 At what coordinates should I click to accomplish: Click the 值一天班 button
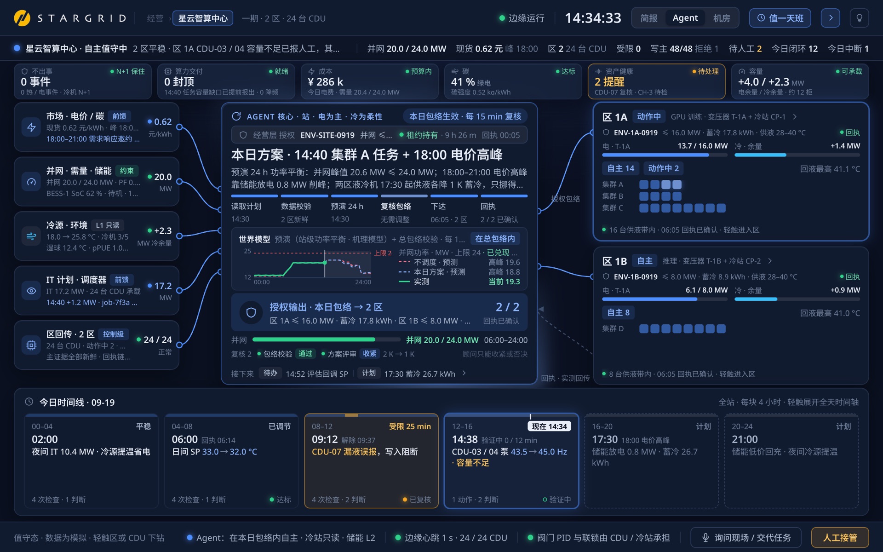(x=780, y=18)
